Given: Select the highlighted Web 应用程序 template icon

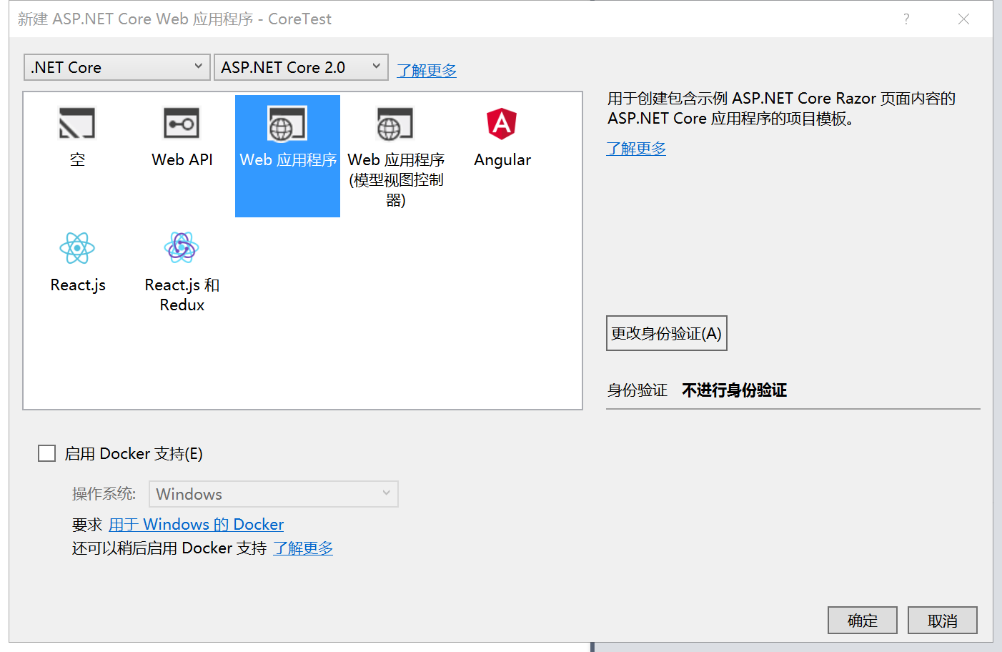Looking at the screenshot, I should click(287, 124).
